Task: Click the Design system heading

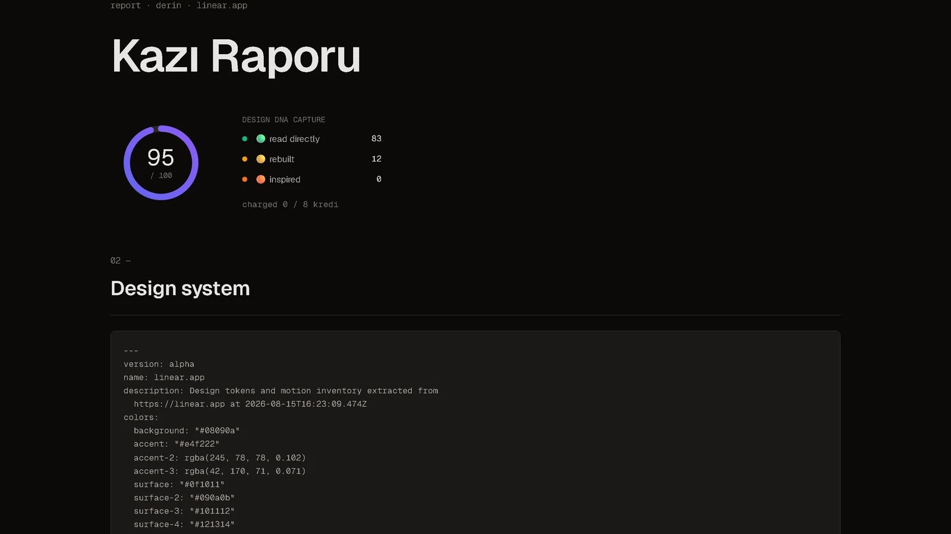Action: [180, 288]
